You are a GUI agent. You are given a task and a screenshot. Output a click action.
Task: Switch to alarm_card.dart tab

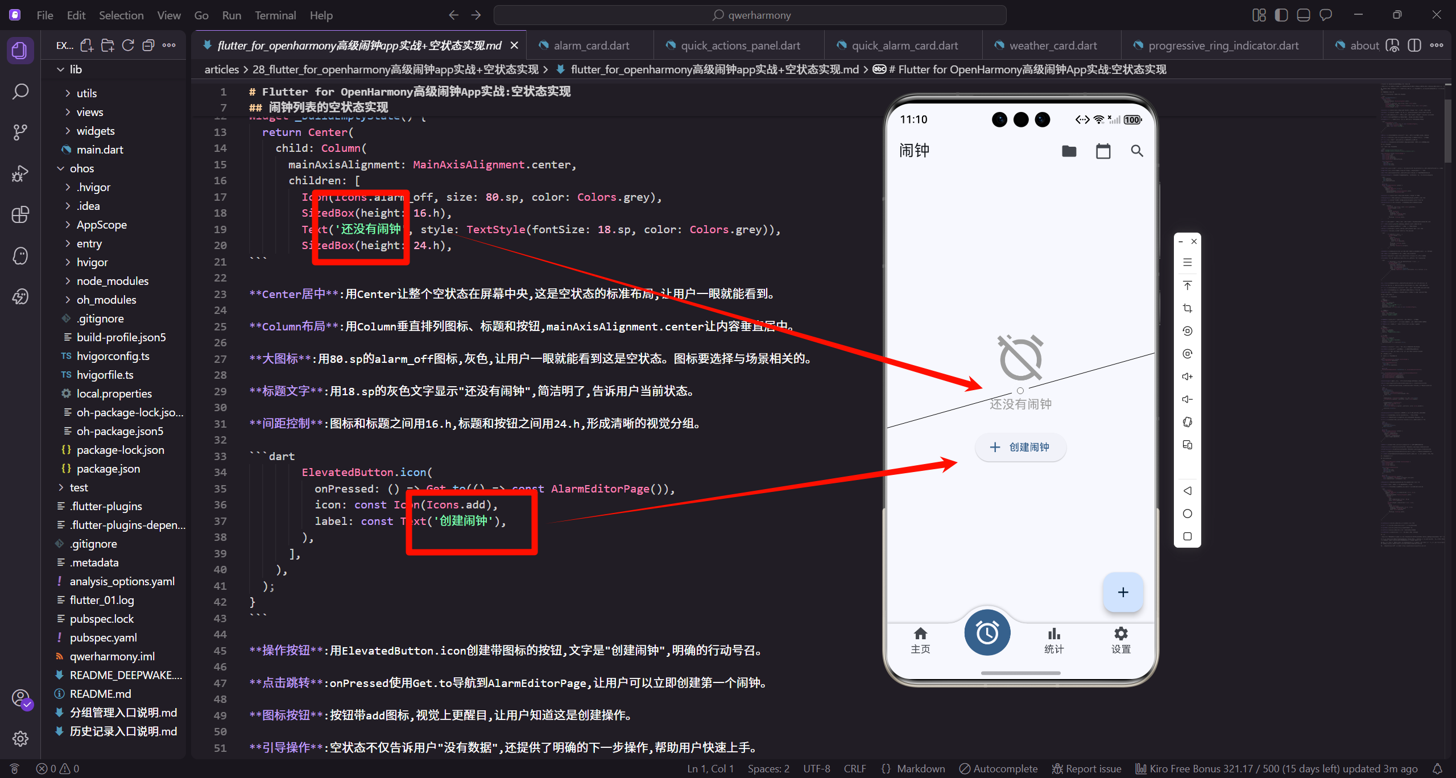tap(591, 45)
